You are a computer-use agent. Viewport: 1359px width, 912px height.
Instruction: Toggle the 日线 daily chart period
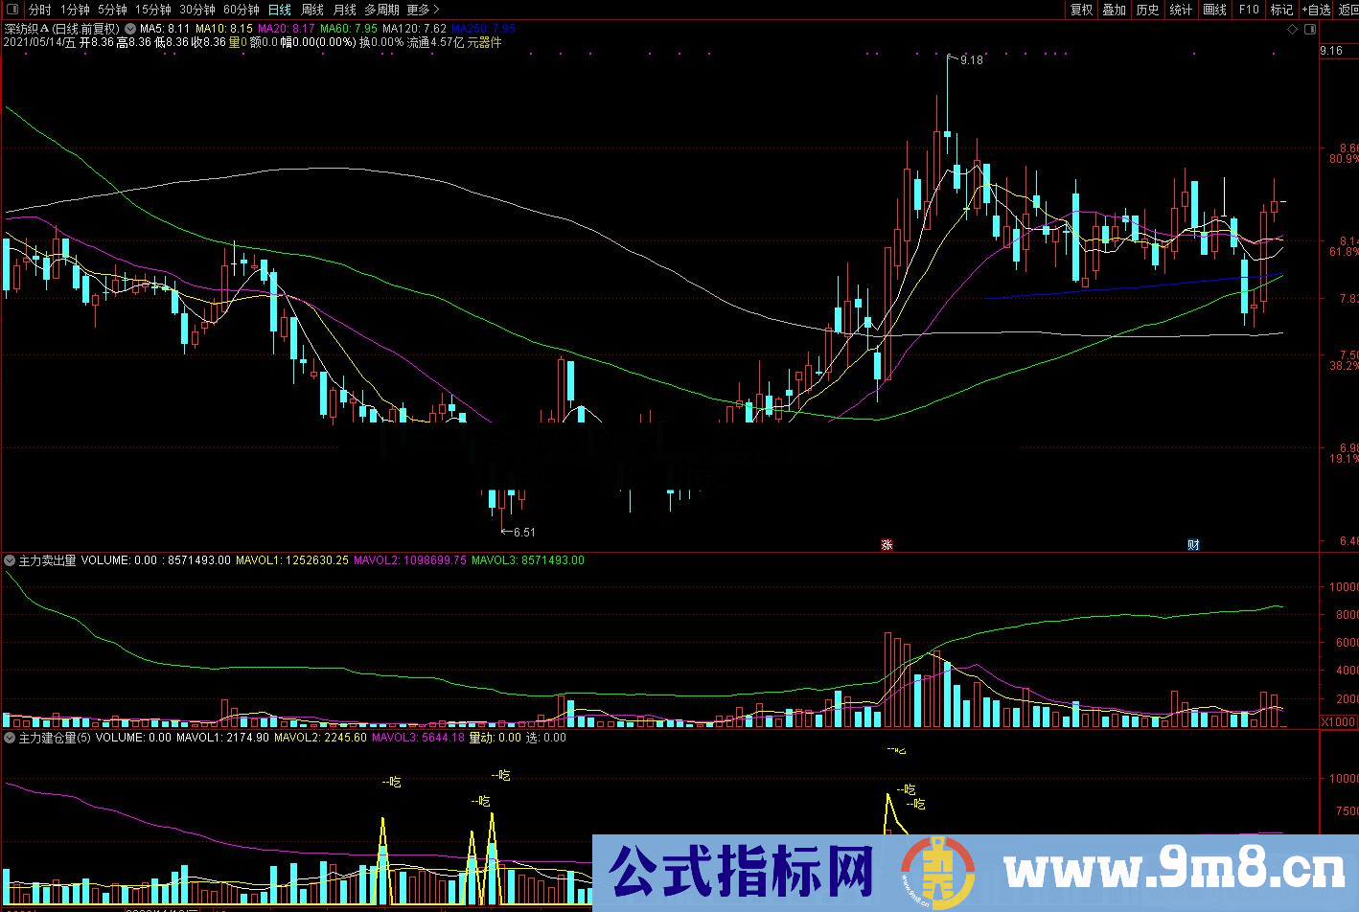coord(279,10)
